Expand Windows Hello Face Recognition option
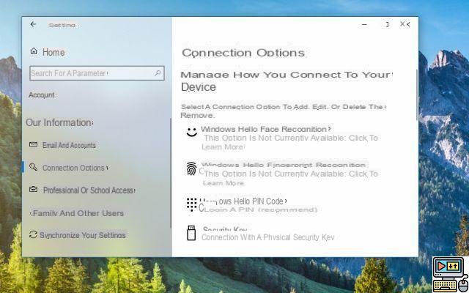 pyautogui.click(x=265, y=129)
